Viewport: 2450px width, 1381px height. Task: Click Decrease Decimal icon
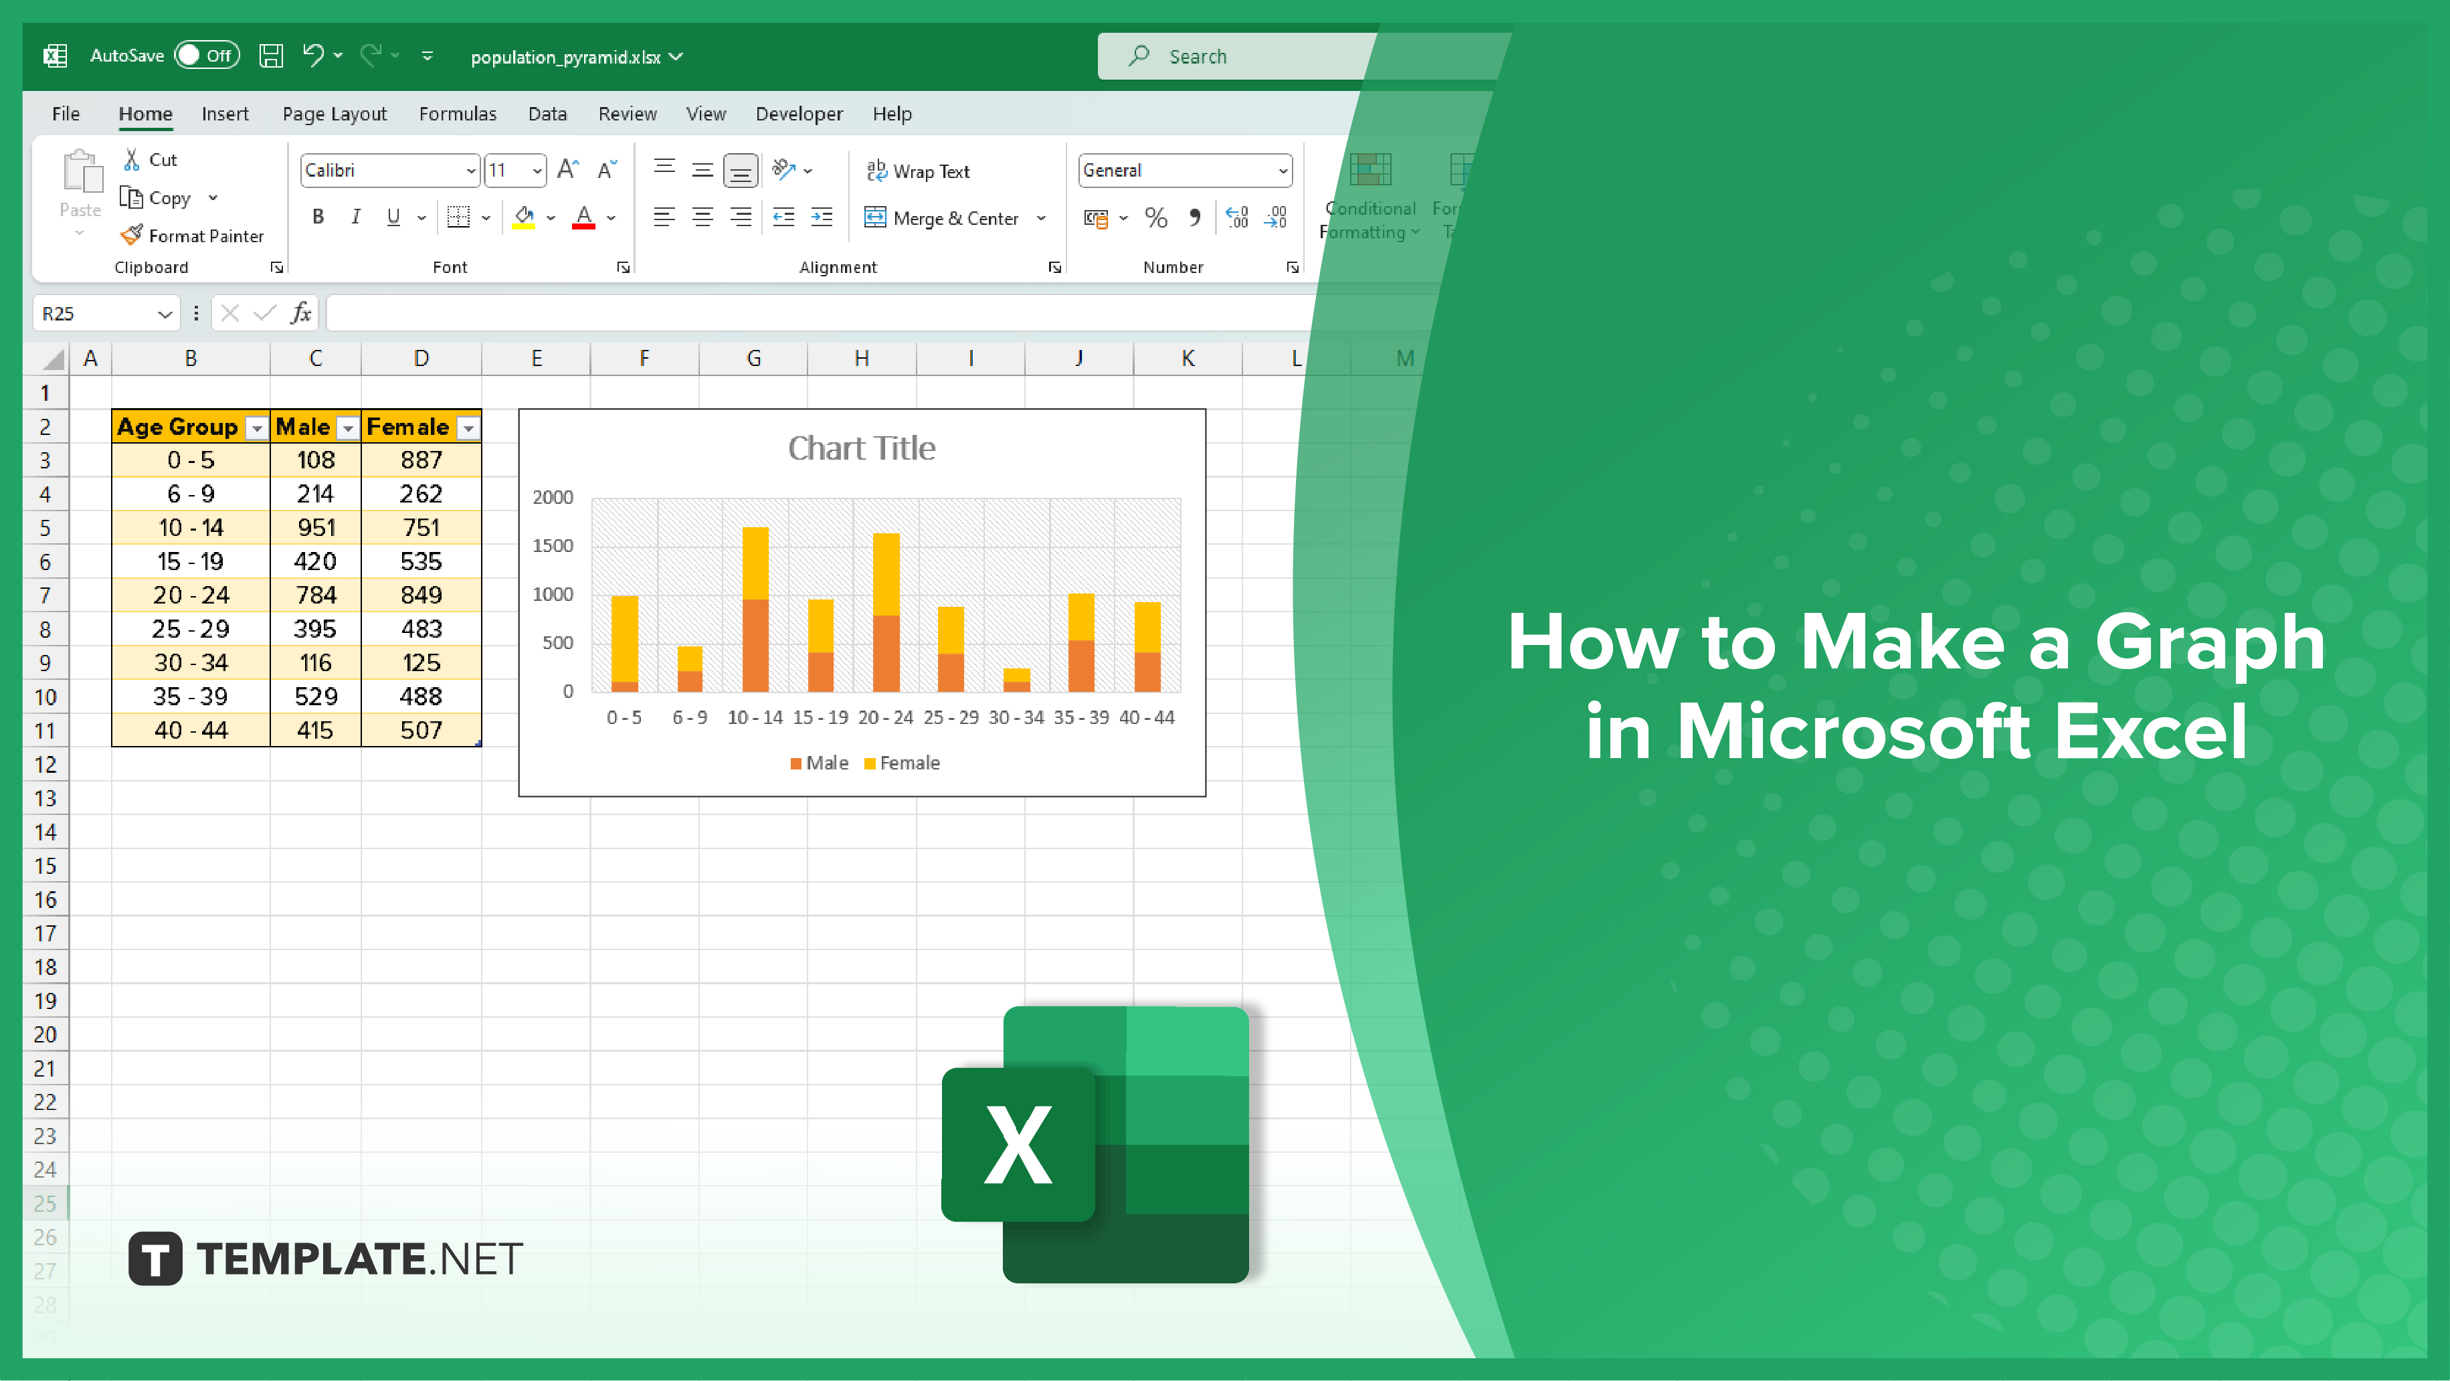point(1275,218)
